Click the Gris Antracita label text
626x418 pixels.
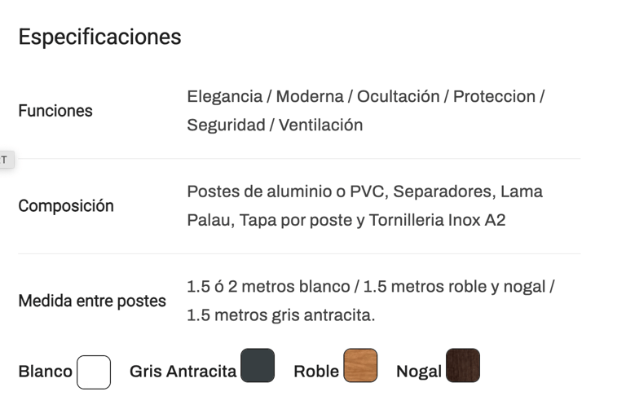(183, 372)
